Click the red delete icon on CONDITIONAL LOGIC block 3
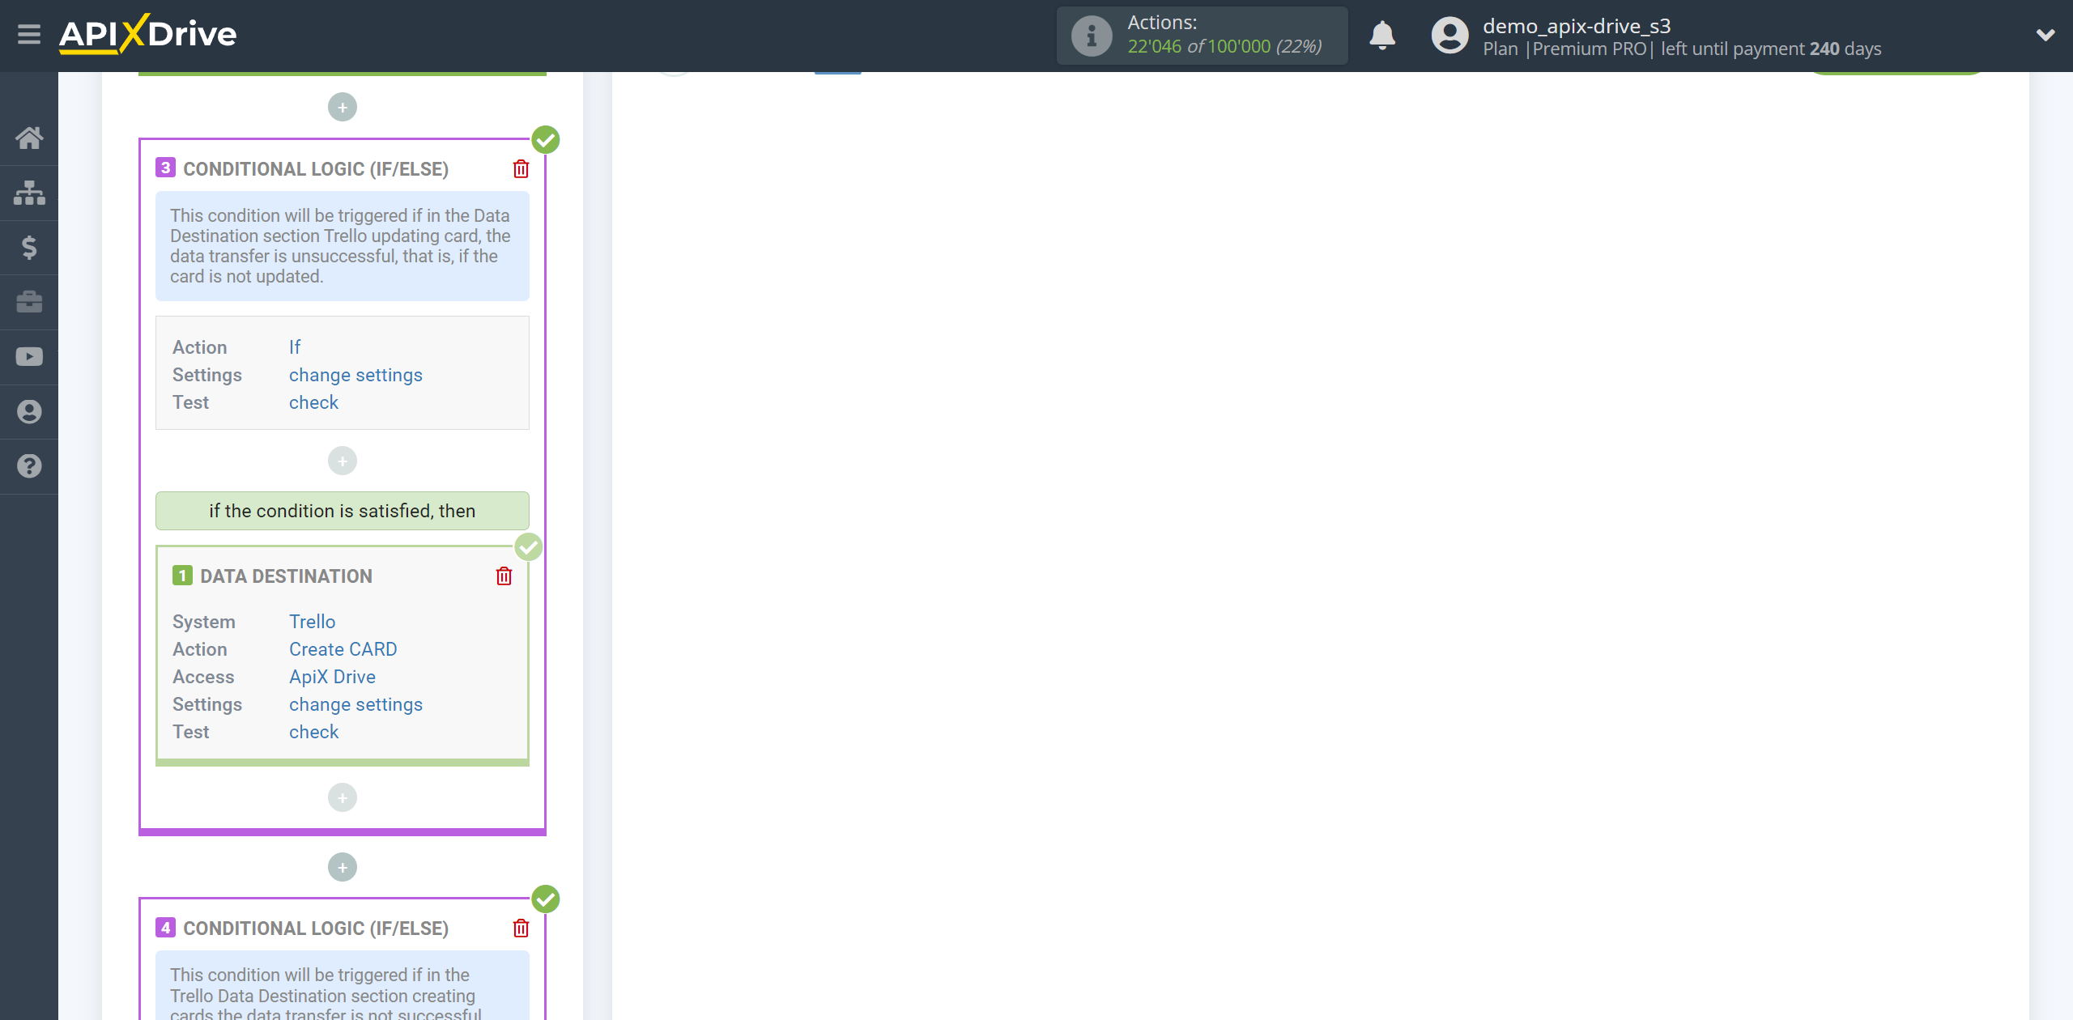This screenshot has height=1020, width=2073. [x=521, y=169]
